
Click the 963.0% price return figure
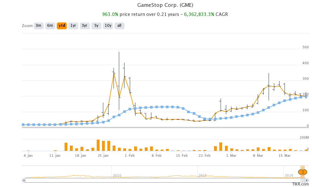[x=110, y=14]
